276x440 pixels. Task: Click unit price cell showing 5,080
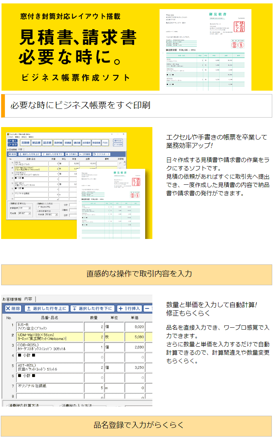pyautogui.click(x=135, y=337)
